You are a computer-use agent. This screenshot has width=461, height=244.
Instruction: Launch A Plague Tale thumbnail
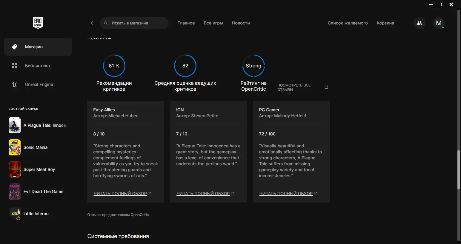tap(15, 125)
